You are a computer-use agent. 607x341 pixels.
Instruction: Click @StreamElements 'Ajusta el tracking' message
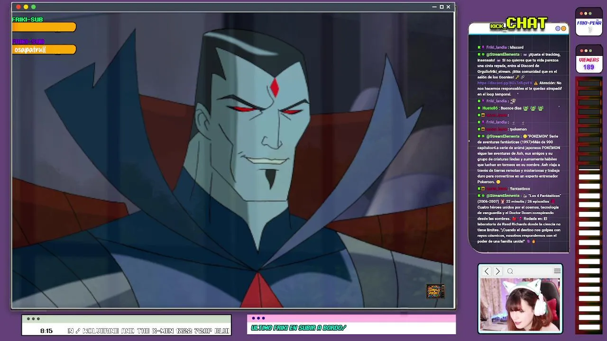click(519, 74)
